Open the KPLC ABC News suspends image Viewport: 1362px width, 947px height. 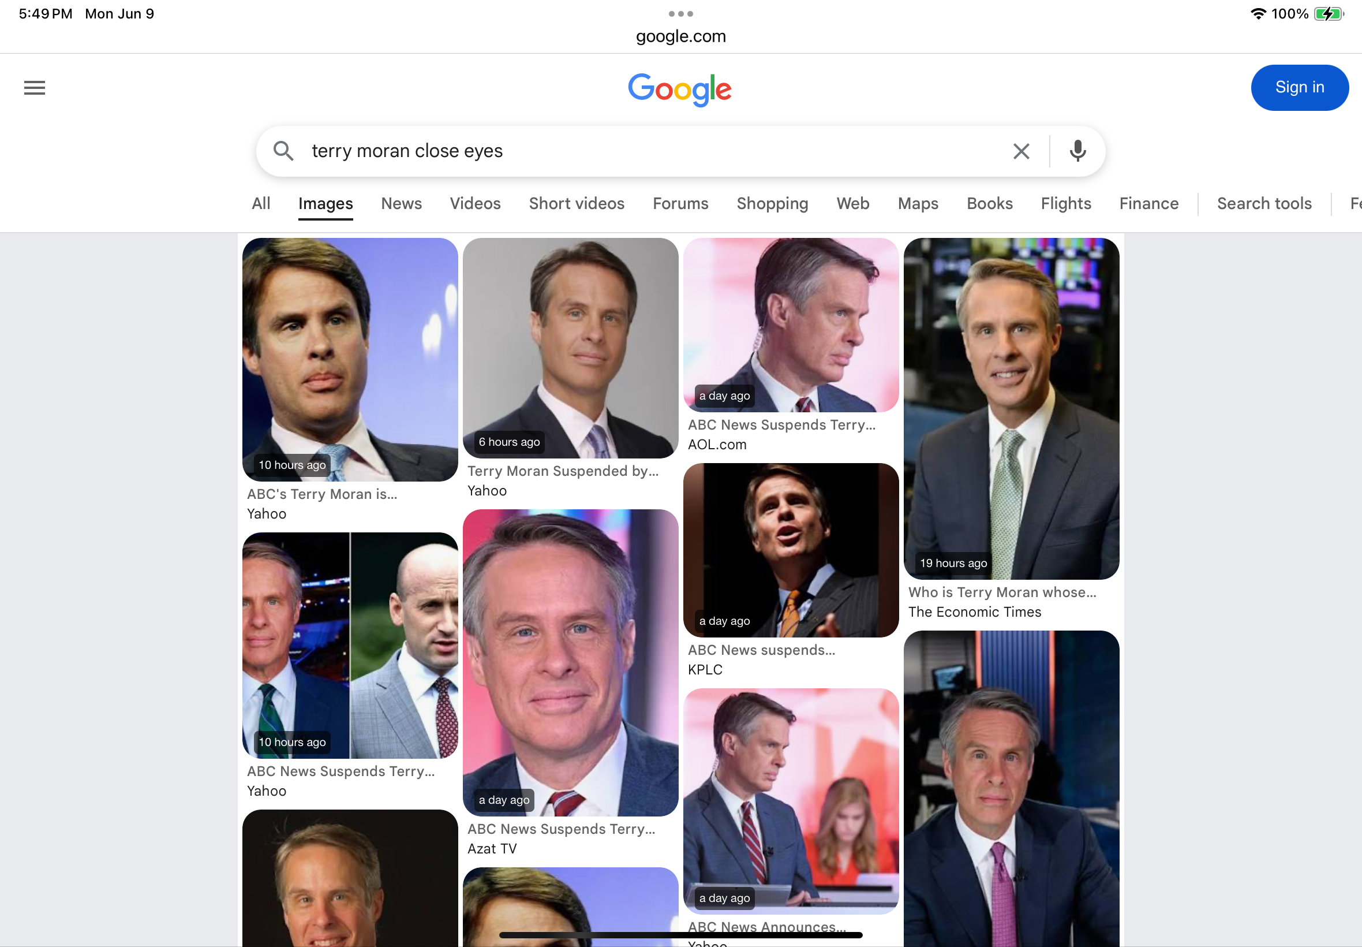[x=791, y=550]
